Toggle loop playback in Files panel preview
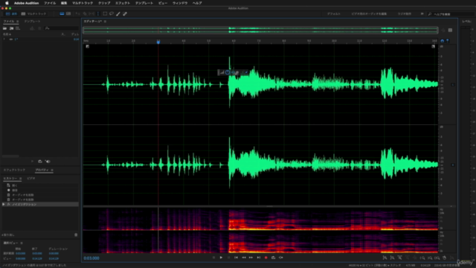Image resolution: width=476 pixels, height=268 pixels. tap(39, 162)
